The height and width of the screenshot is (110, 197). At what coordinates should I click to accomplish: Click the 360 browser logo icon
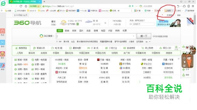(3, 3)
